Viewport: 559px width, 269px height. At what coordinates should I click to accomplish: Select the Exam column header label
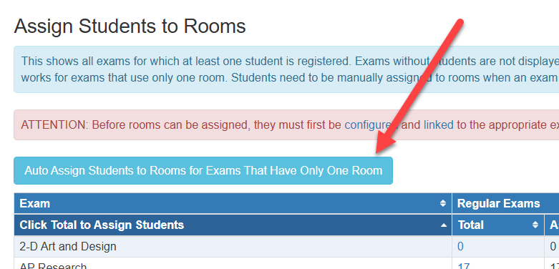(34, 203)
